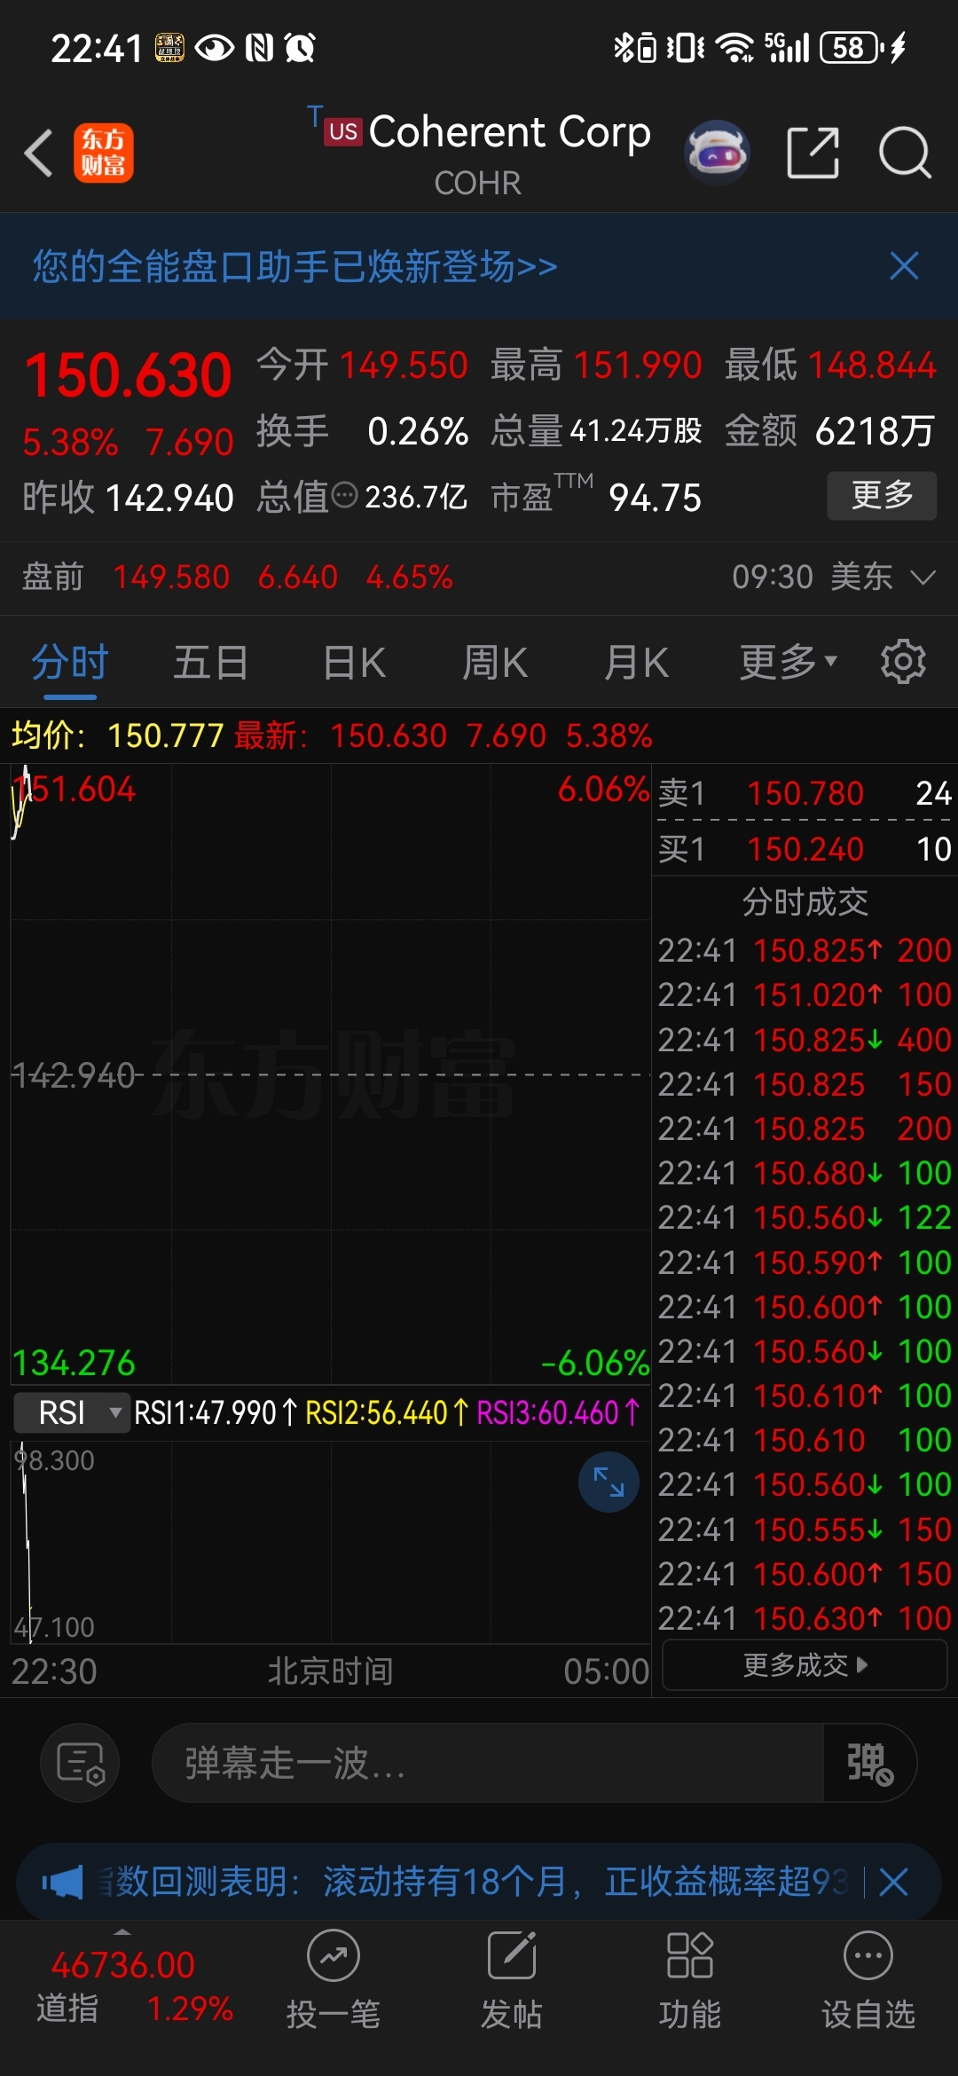Tap the 道指 46736.00 index ticker
Image resolution: width=958 pixels, height=2076 pixels.
point(124,1986)
